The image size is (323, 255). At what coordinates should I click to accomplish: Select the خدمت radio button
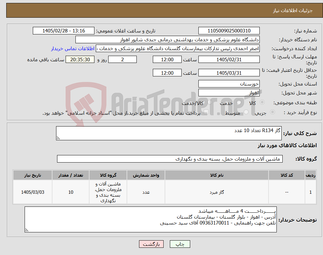(239, 102)
